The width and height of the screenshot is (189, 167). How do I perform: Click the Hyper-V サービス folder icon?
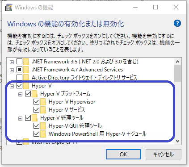43,110
